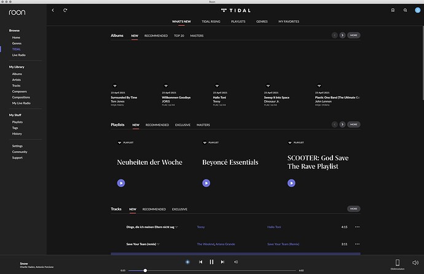The height and width of the screenshot is (274, 424).
Task: Open Tracks in My Library
Action: pos(16,85)
